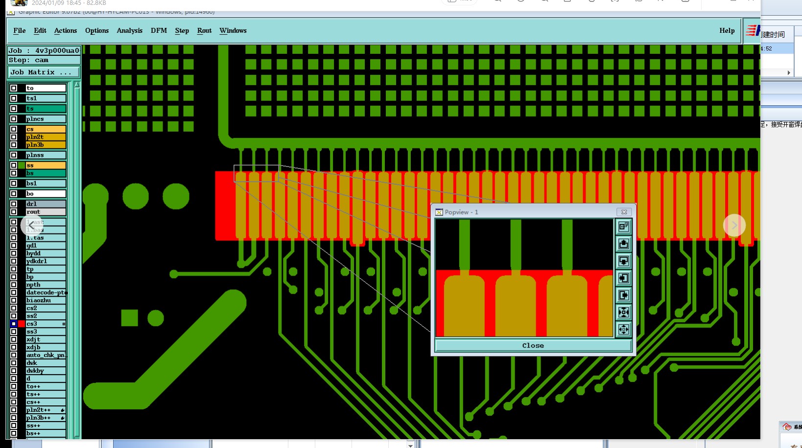This screenshot has height=448, width=802.
Task: Click the edit marker on pln2t++ row
Action: coord(63,410)
